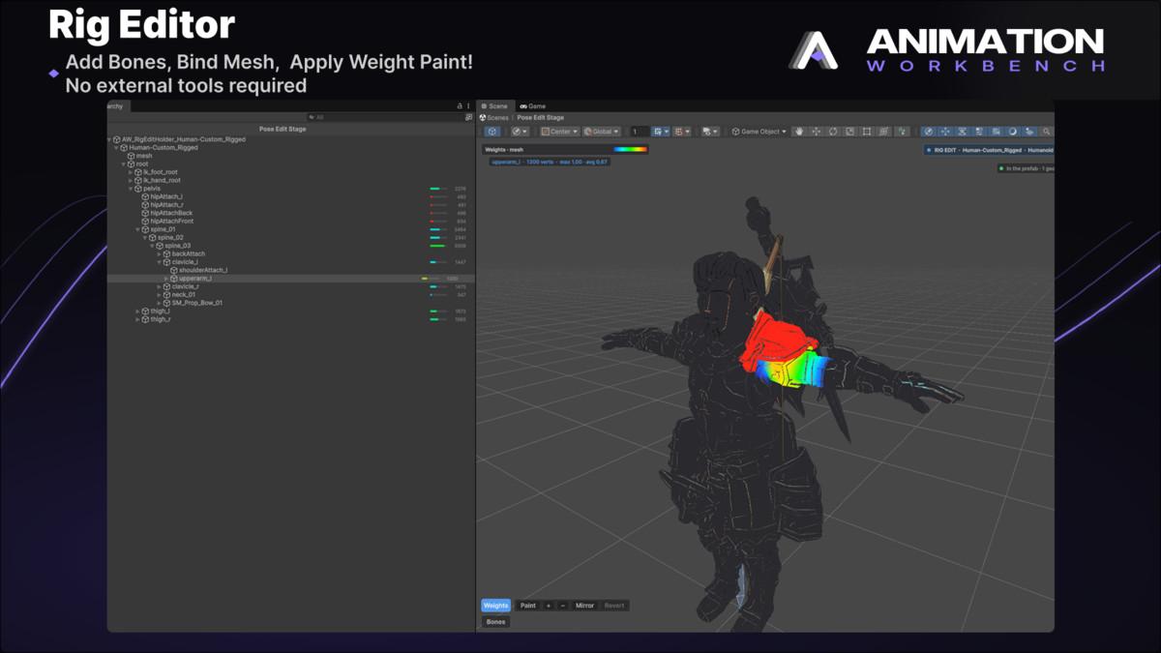Click the lock icon in Hierarchy panel header
Image resolution: width=1161 pixels, height=653 pixels.
coord(460,106)
